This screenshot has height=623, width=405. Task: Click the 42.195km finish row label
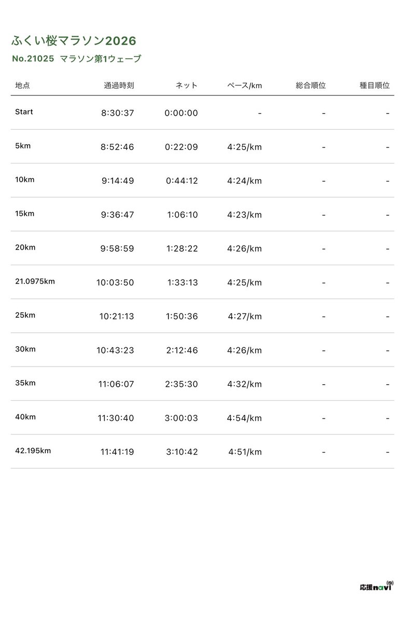33,451
